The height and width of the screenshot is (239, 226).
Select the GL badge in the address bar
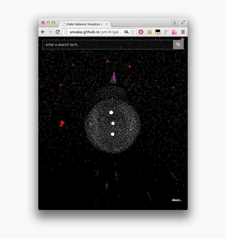[127, 32]
